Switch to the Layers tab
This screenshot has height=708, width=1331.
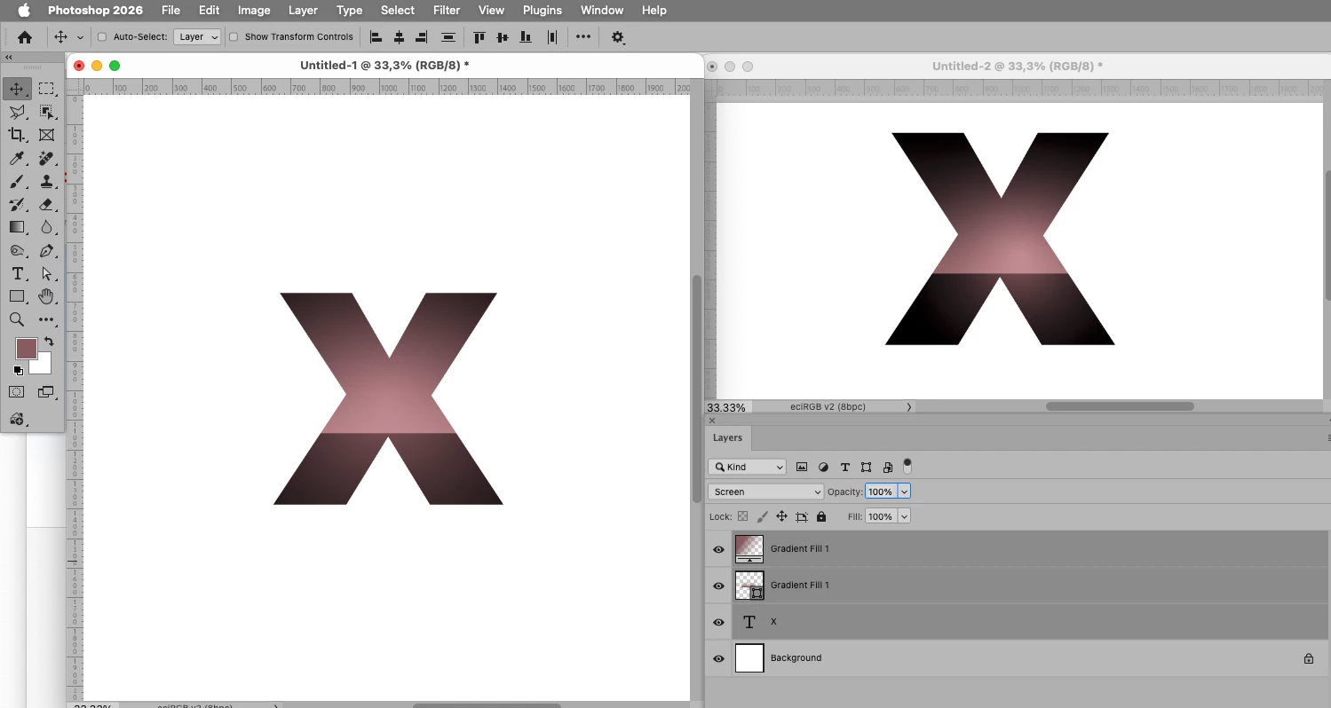coord(727,437)
